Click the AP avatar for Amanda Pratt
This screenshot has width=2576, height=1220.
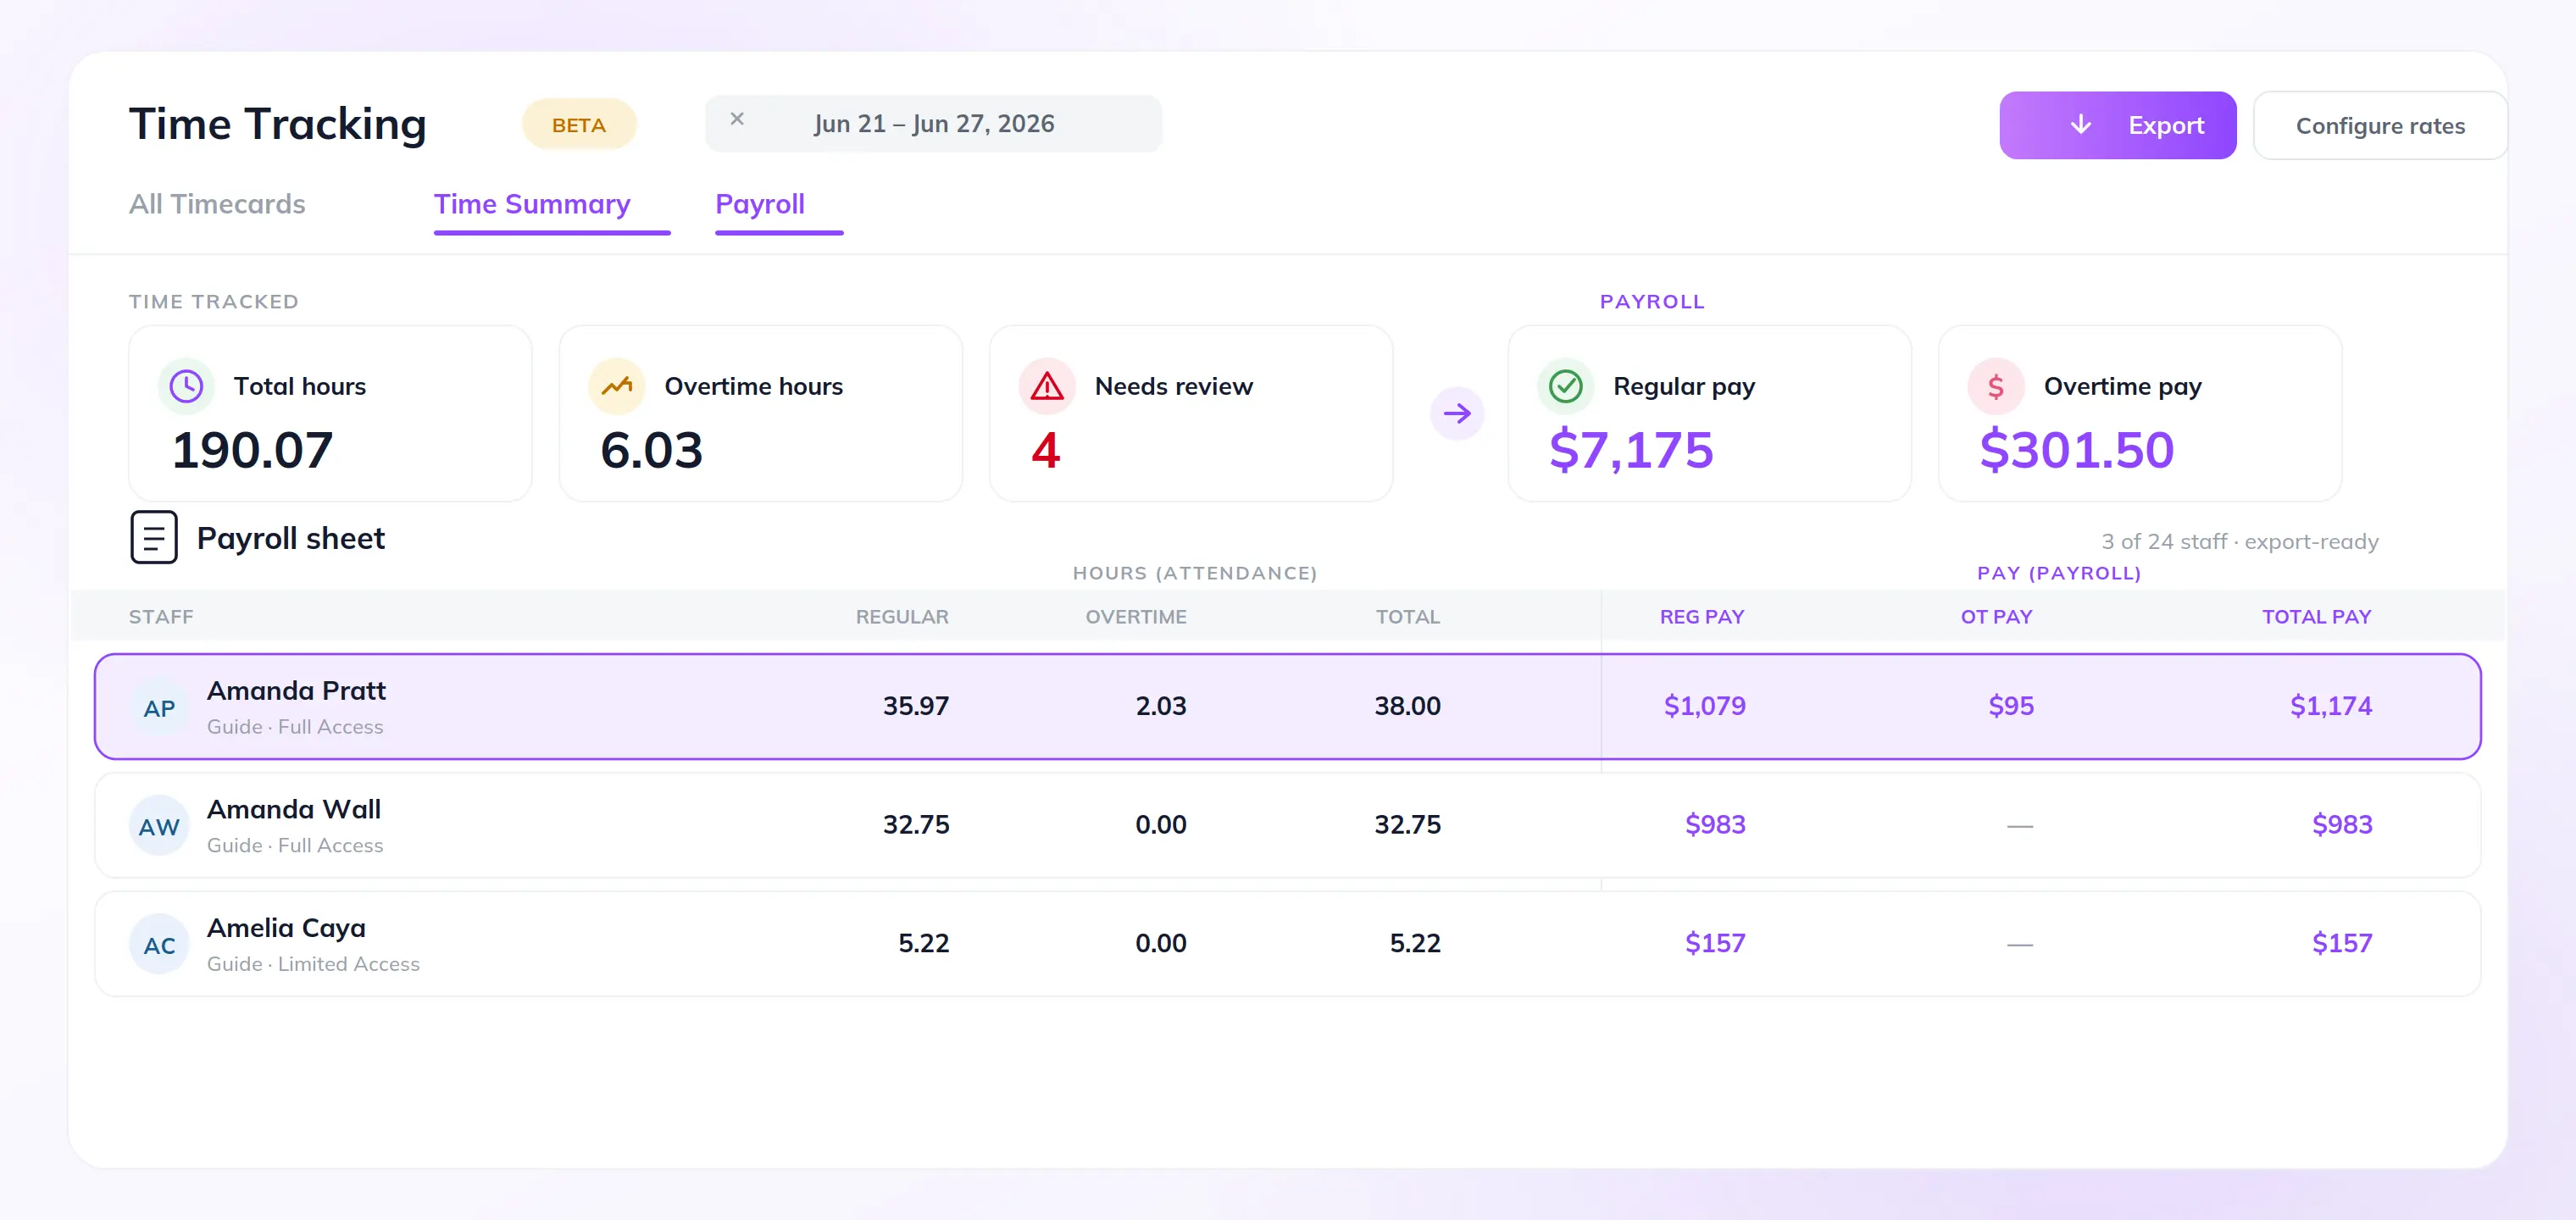point(159,708)
